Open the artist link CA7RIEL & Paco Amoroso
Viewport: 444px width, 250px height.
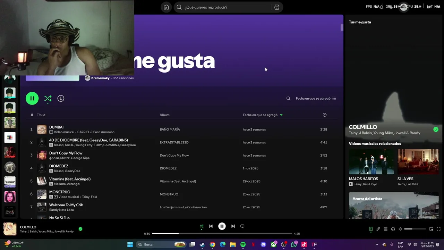96,132
